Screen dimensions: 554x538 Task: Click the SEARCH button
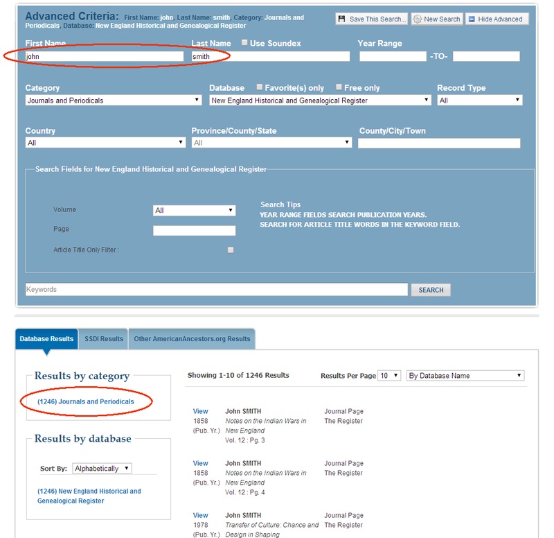431,290
